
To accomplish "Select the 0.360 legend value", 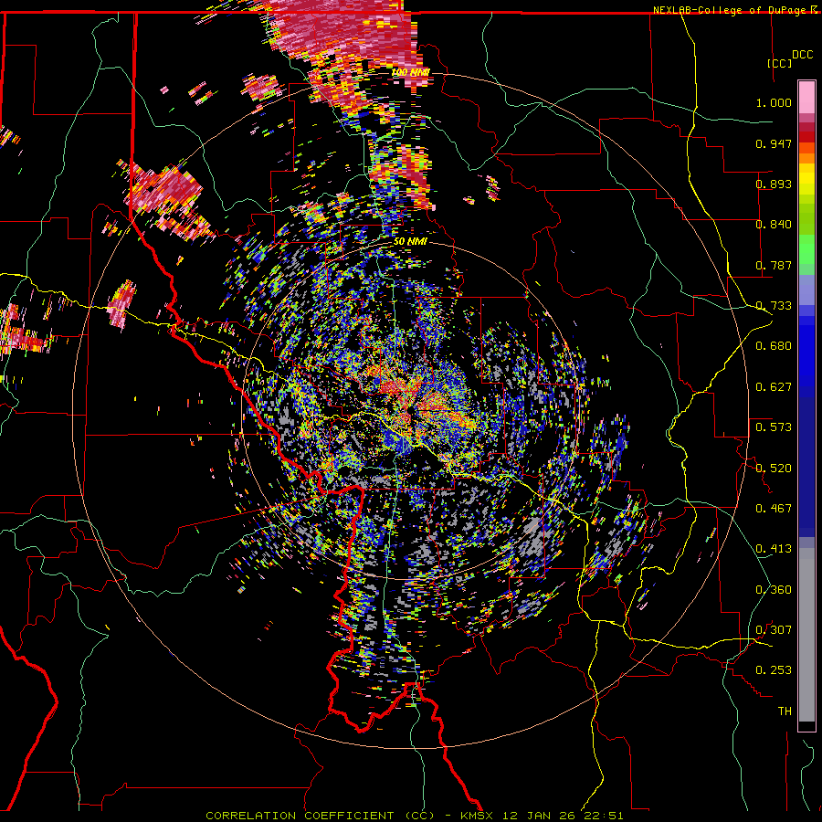I will (x=774, y=590).
